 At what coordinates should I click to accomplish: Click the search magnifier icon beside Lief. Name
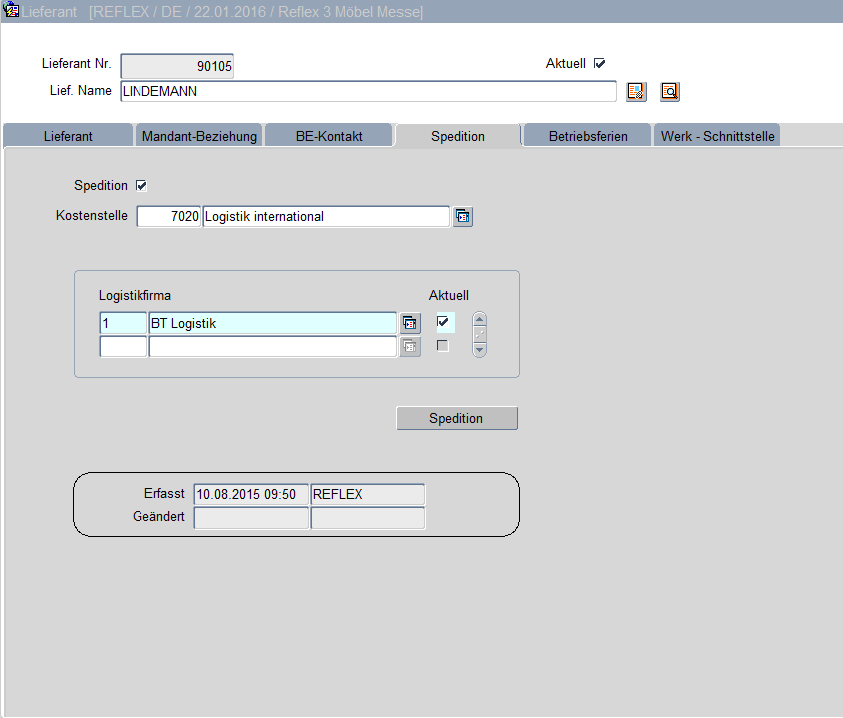tap(669, 92)
